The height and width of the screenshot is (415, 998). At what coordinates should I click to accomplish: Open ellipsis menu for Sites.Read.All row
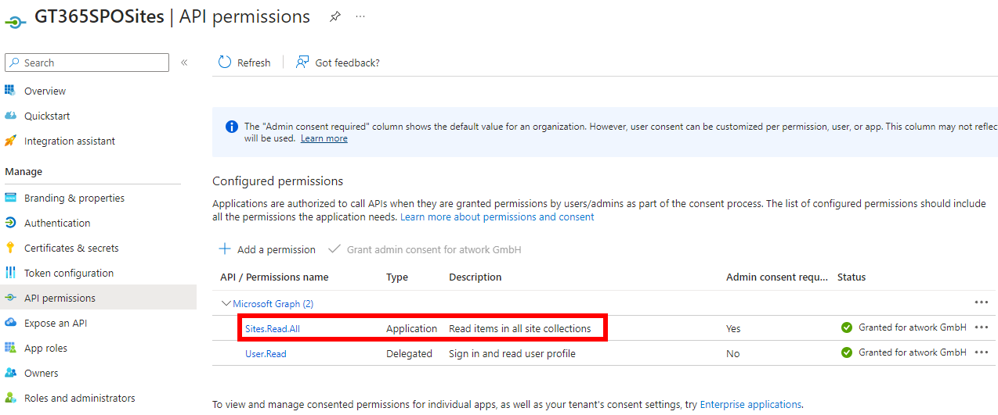pos(982,327)
